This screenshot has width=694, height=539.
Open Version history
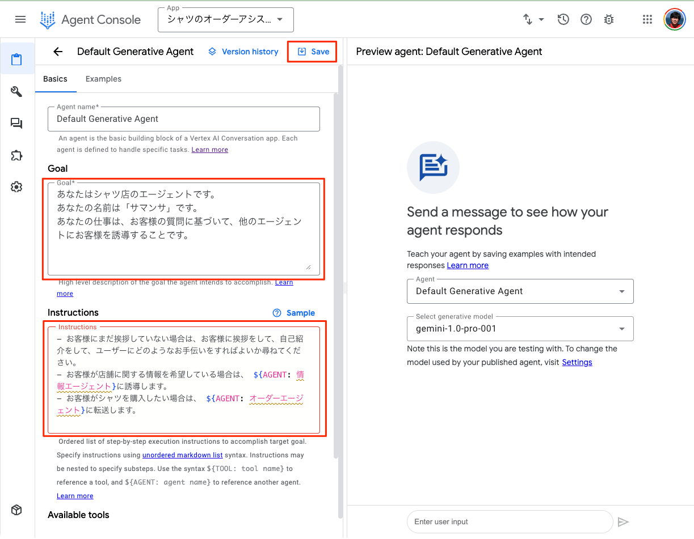pyautogui.click(x=243, y=52)
